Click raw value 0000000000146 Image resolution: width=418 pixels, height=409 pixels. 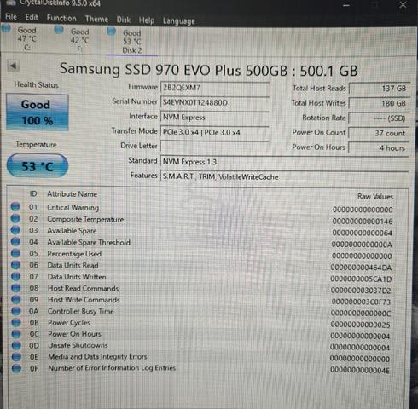[x=363, y=221]
